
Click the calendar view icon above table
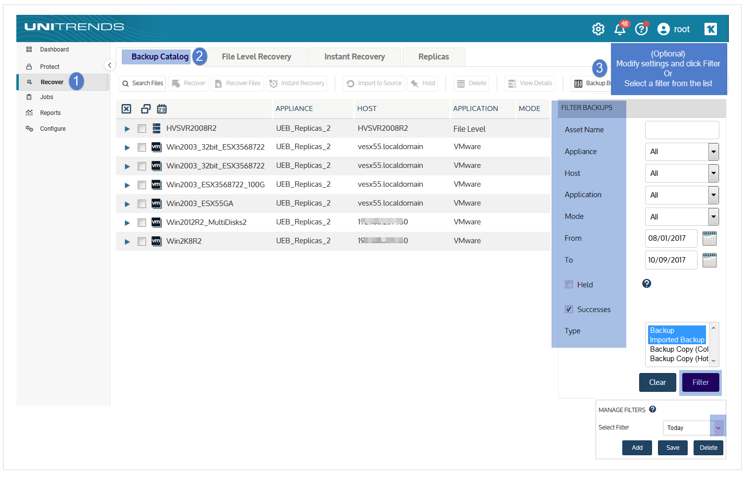(162, 109)
